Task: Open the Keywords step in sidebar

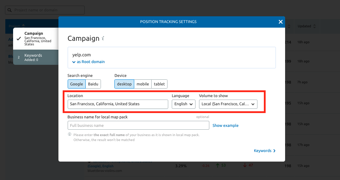Action: (x=36, y=57)
